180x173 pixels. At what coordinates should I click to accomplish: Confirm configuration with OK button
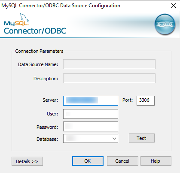88,161
